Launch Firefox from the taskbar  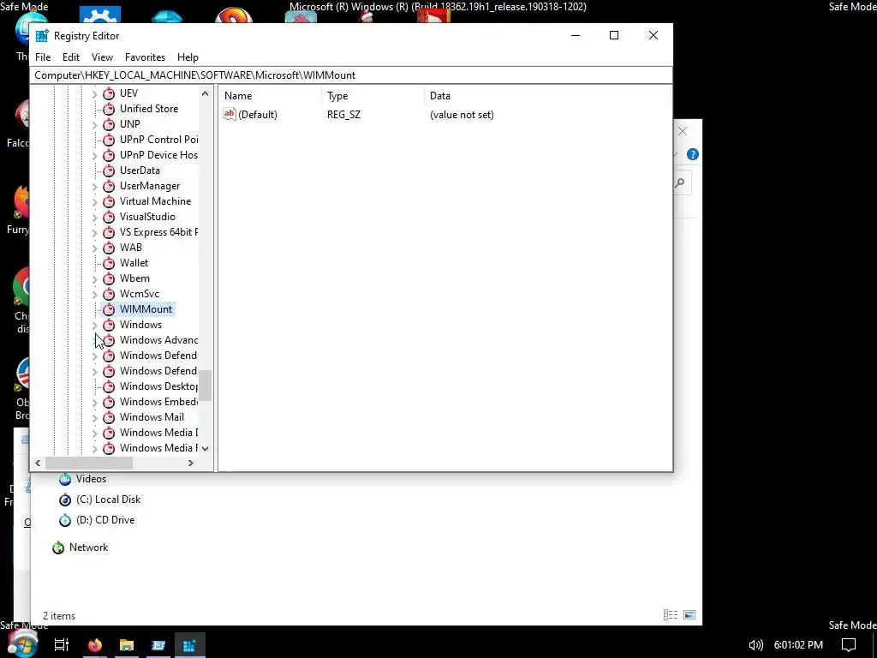tap(95, 645)
